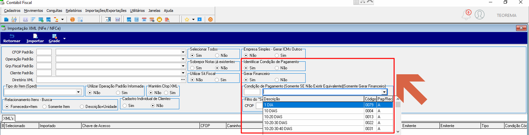
Task: Open dropdown arrow beside hierarchy tree icon
Action: (62, 19)
